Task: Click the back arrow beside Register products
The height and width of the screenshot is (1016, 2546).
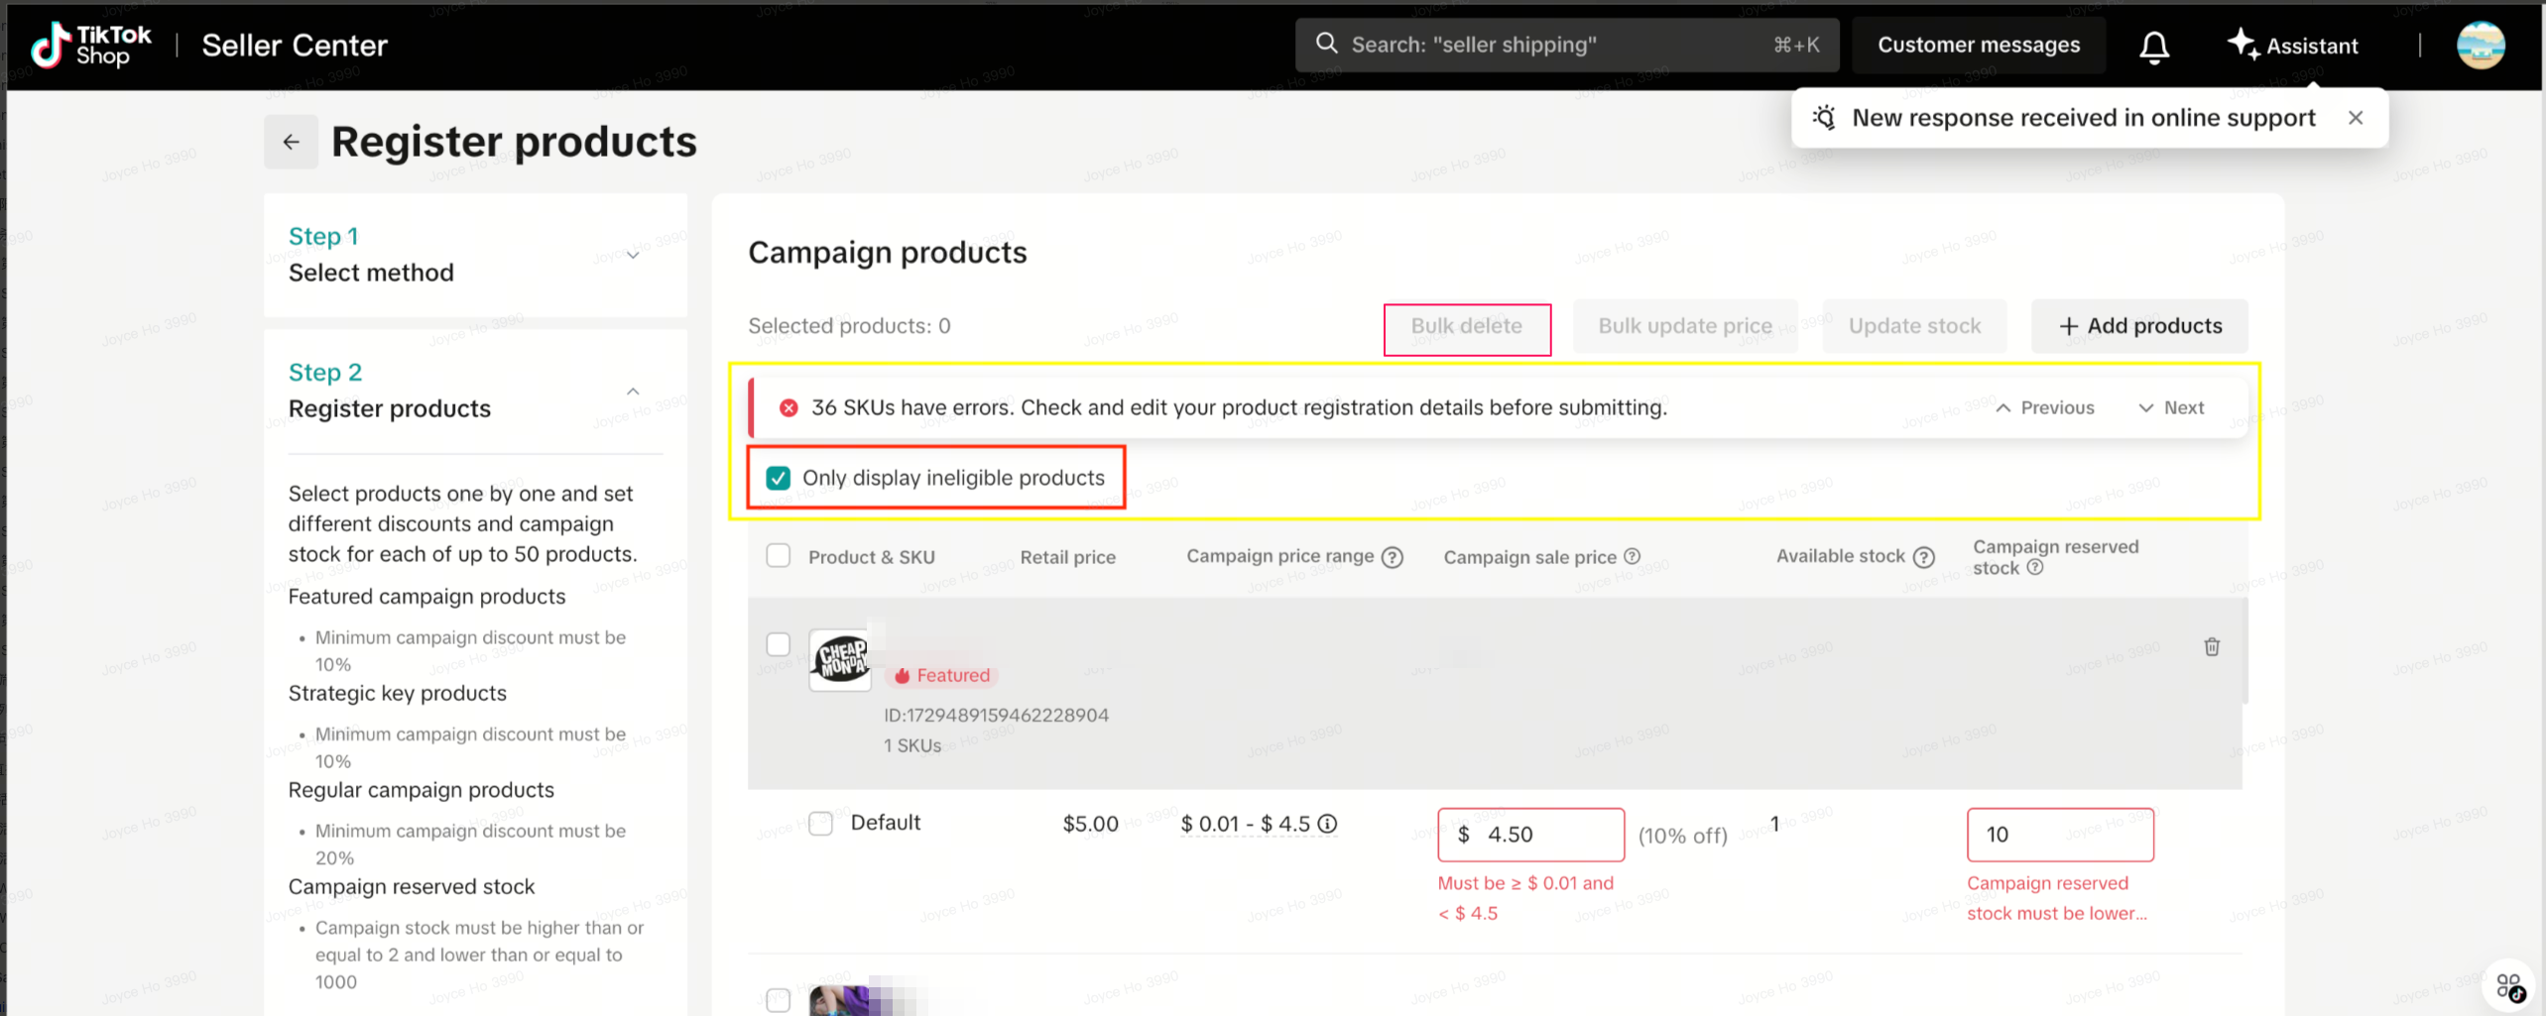Action: pyautogui.click(x=291, y=142)
